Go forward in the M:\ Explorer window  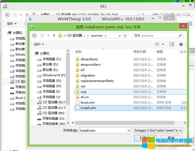click(x=15, y=15)
